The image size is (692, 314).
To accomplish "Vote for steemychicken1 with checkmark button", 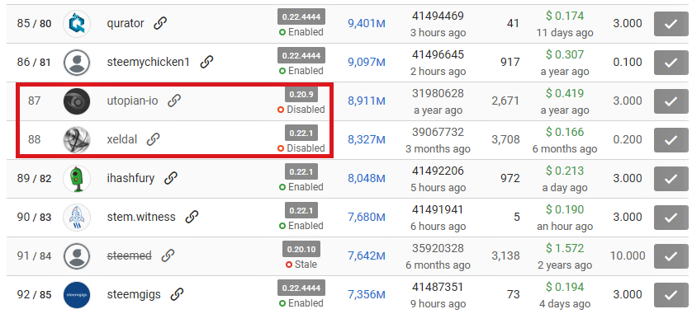I will pyautogui.click(x=671, y=63).
